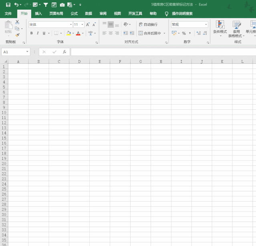Viewport: 256px width, 246px height.
Task: Save the workbook with the floppy icon
Action: 8,4
